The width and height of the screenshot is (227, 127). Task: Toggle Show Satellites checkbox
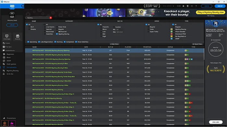[x=76, y=42]
